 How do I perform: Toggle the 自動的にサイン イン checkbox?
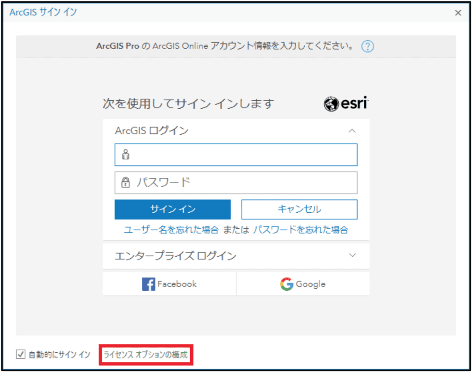[x=20, y=354]
